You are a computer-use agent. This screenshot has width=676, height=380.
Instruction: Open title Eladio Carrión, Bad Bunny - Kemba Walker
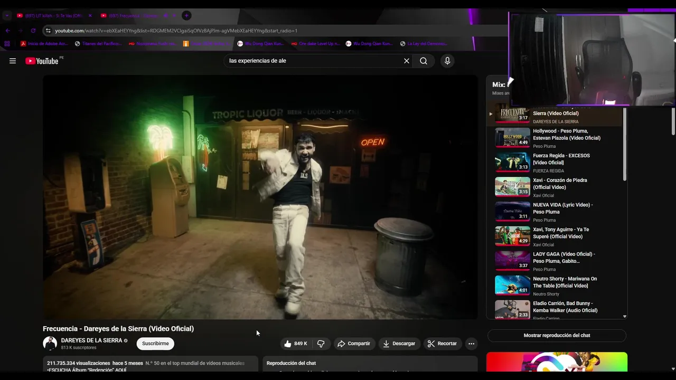coord(565,307)
